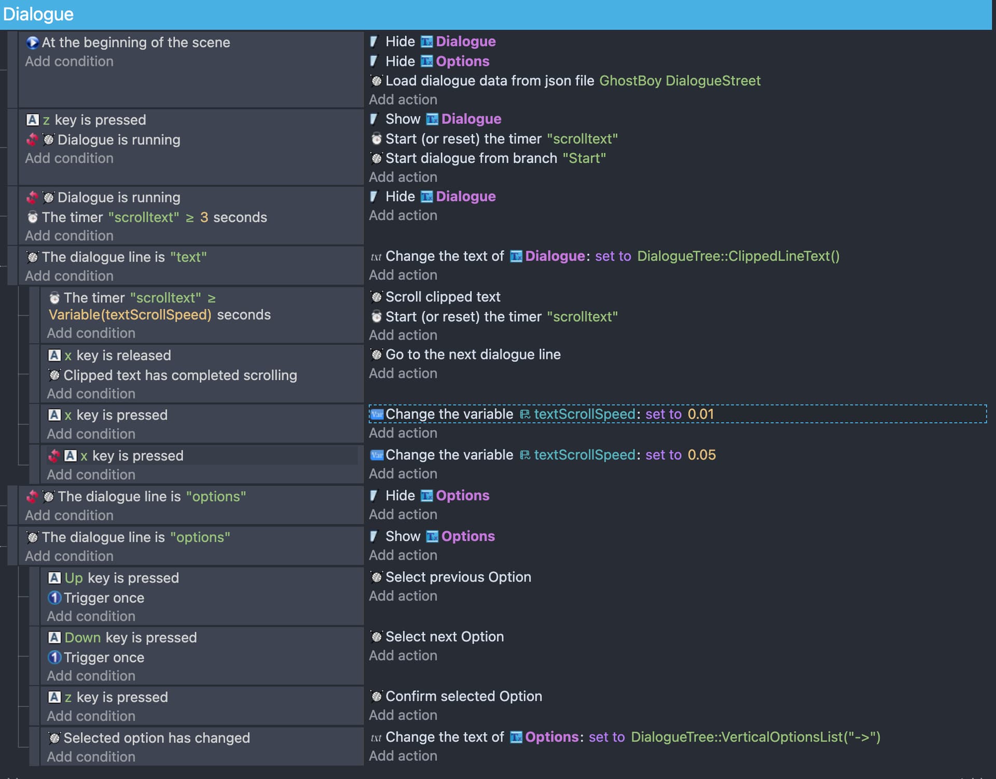Toggle the invert icon on "The dialogue line is options"
The image size is (996, 779).
pyautogui.click(x=32, y=496)
